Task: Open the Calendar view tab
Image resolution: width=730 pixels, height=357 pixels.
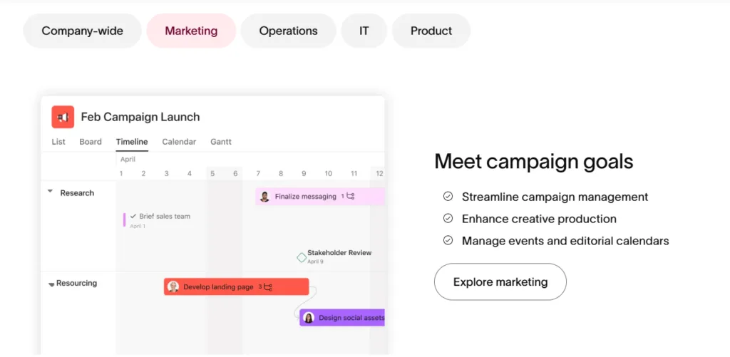Action: [x=179, y=142]
